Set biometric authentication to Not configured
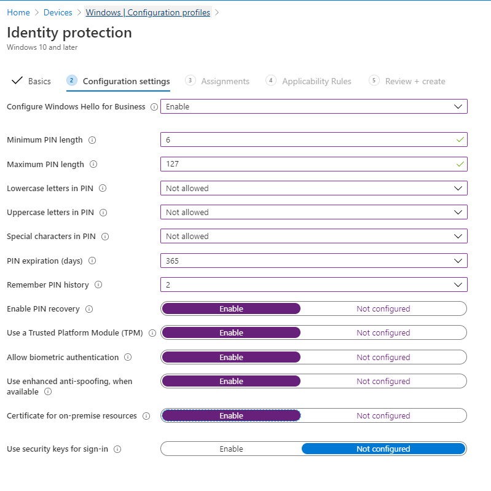 [x=383, y=358]
